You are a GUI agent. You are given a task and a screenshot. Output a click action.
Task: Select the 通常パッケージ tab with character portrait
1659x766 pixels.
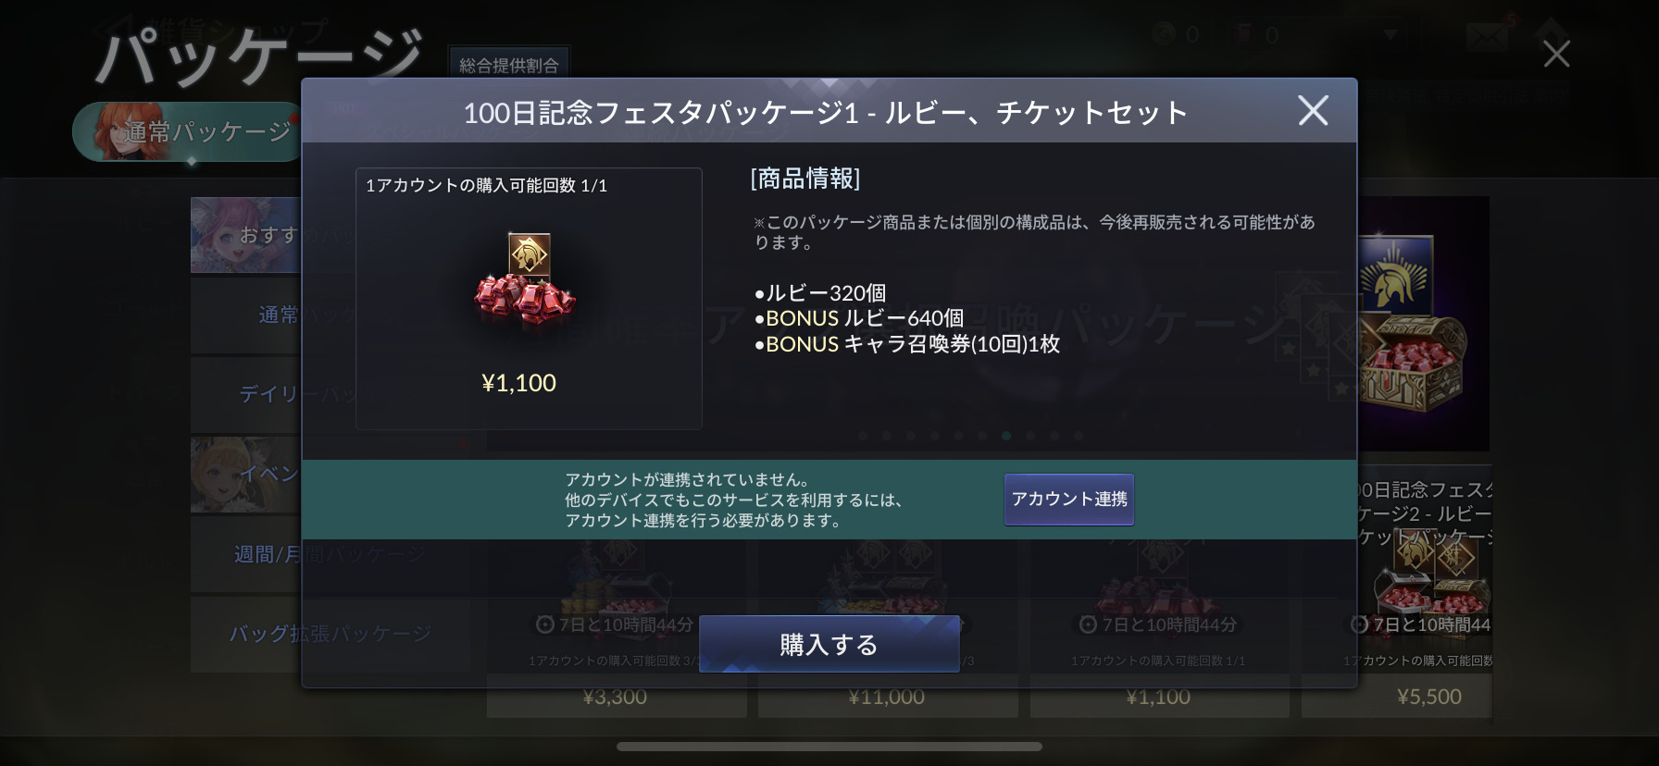(x=188, y=131)
